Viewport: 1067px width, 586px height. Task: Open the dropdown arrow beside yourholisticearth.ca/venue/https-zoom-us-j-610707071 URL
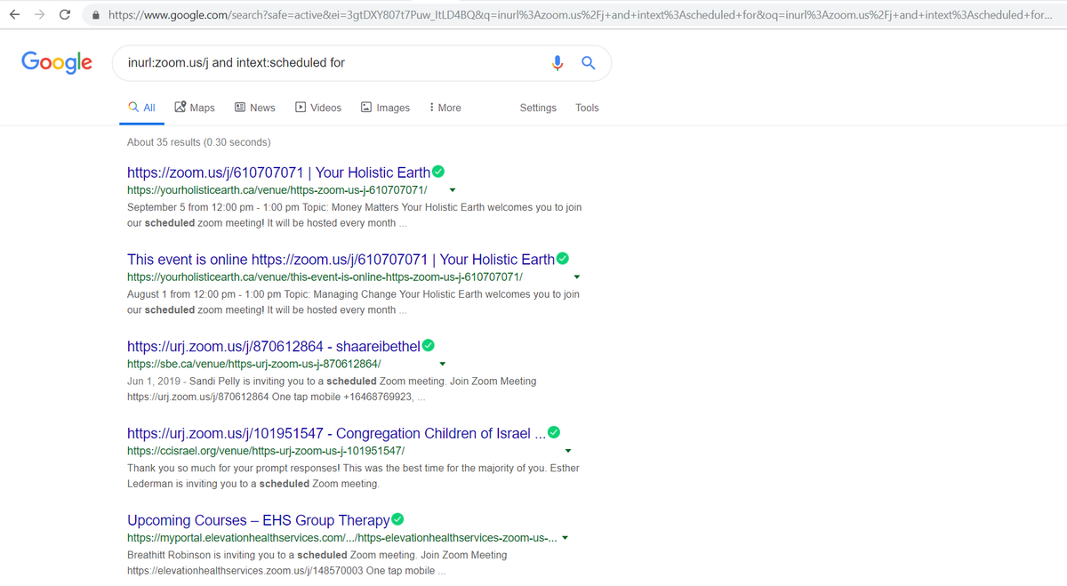click(453, 189)
